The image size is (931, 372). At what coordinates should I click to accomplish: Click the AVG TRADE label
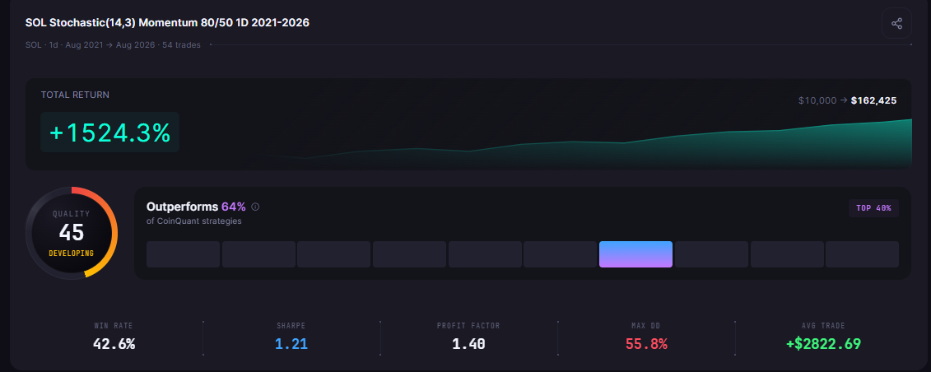click(x=823, y=326)
